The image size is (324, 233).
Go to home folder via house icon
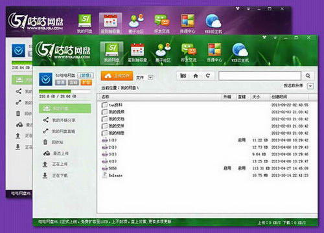click(x=196, y=76)
